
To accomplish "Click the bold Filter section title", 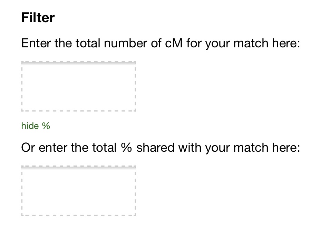I will (x=38, y=18).
